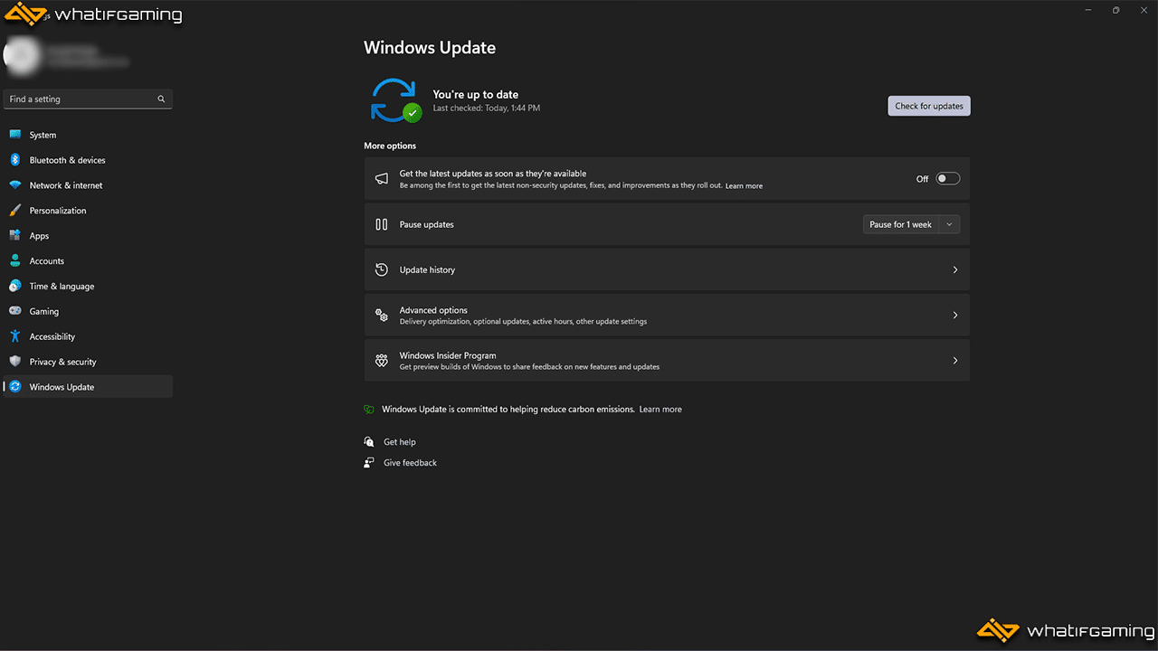
Task: Click the Accessibility figure icon
Action: 14,336
